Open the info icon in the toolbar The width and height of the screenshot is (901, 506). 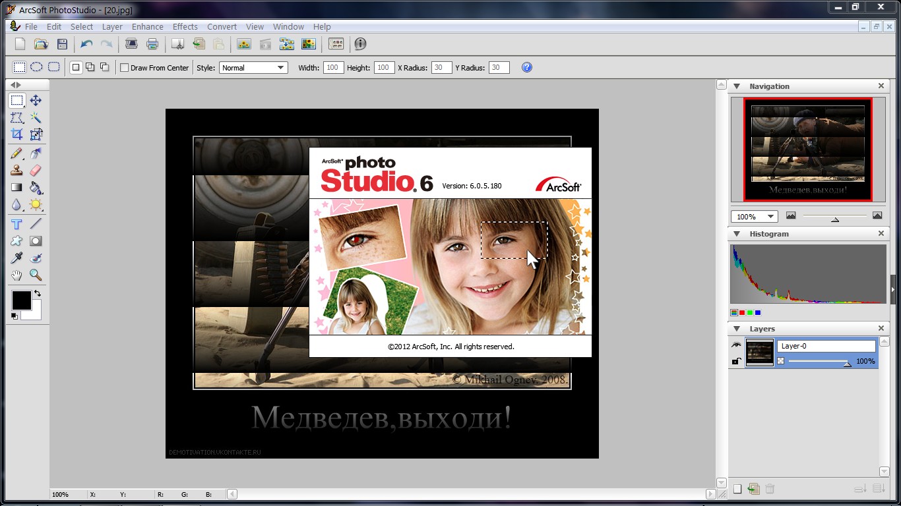click(x=360, y=44)
